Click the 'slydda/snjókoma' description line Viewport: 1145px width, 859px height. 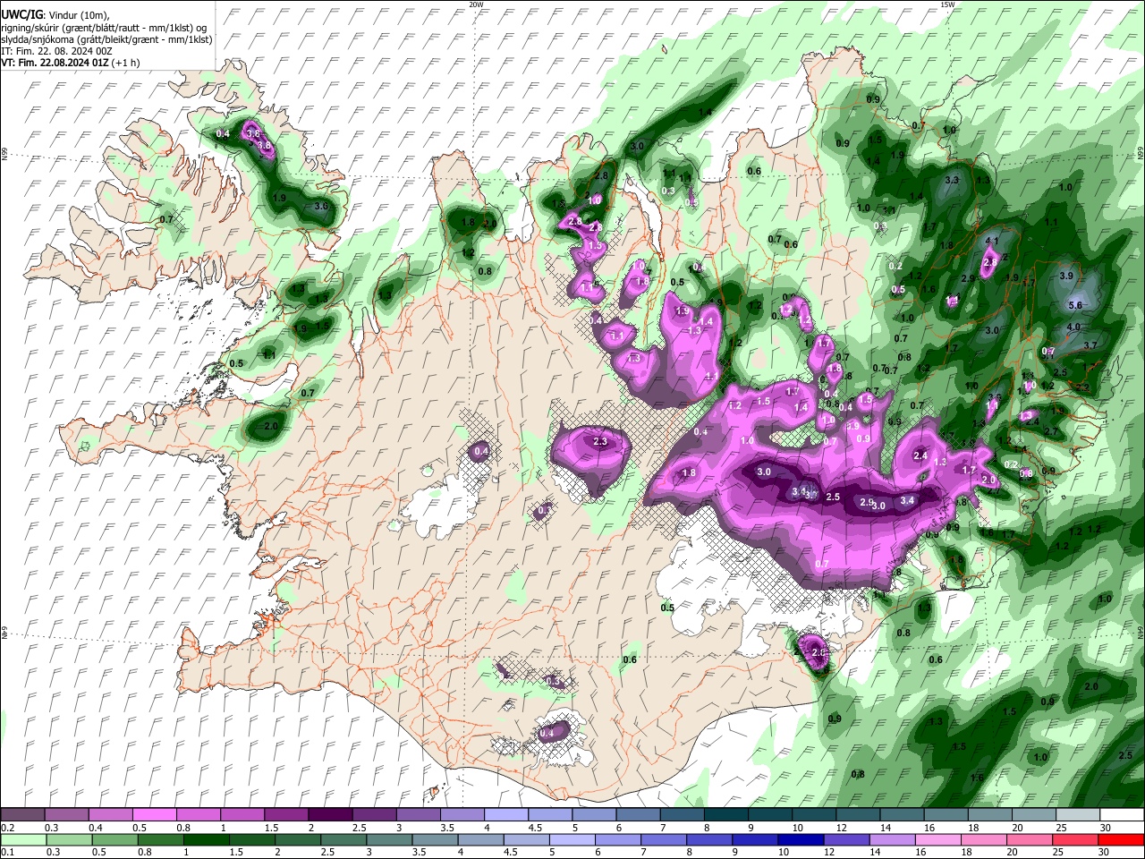coord(106,39)
